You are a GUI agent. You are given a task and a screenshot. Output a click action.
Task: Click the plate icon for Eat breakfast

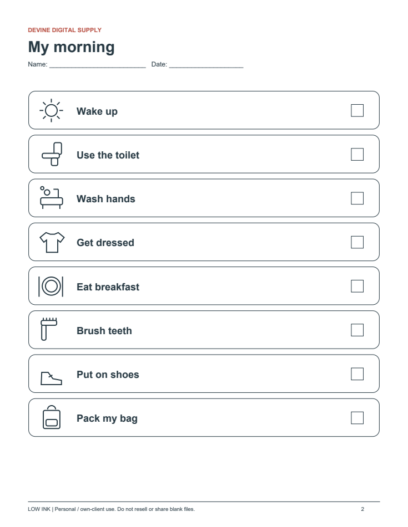coord(51,286)
